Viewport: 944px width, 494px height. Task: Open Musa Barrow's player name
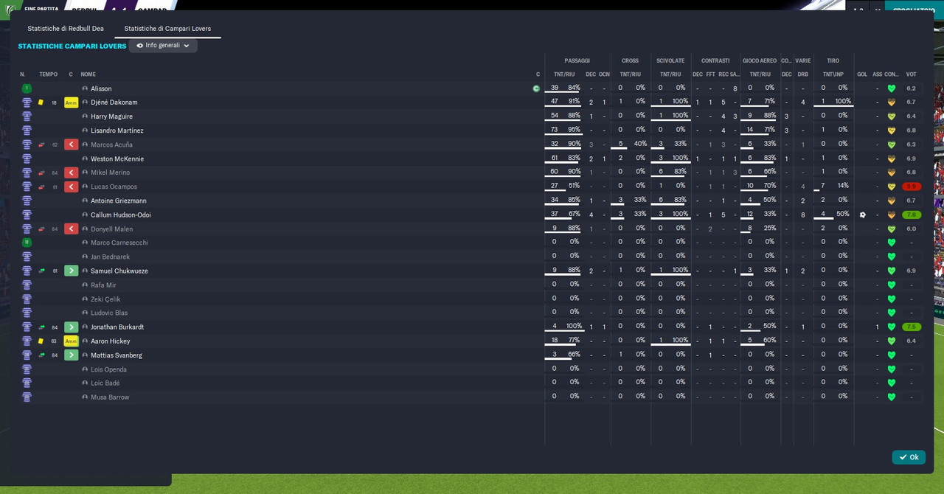[110, 397]
